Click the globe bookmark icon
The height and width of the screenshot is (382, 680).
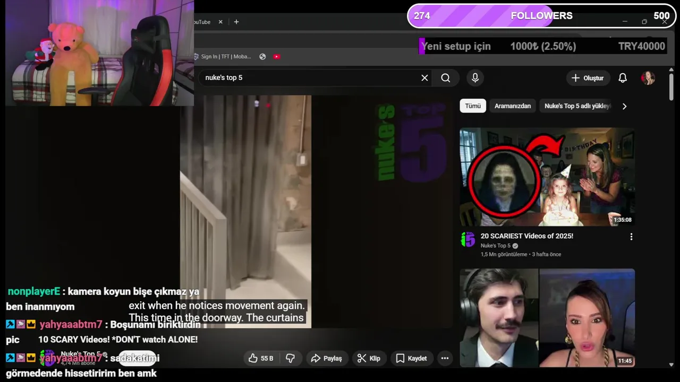point(262,56)
